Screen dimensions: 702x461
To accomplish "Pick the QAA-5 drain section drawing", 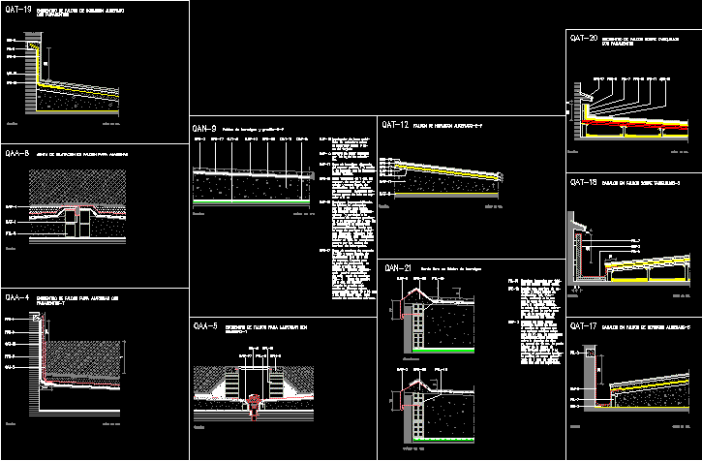I will pyautogui.click(x=254, y=384).
